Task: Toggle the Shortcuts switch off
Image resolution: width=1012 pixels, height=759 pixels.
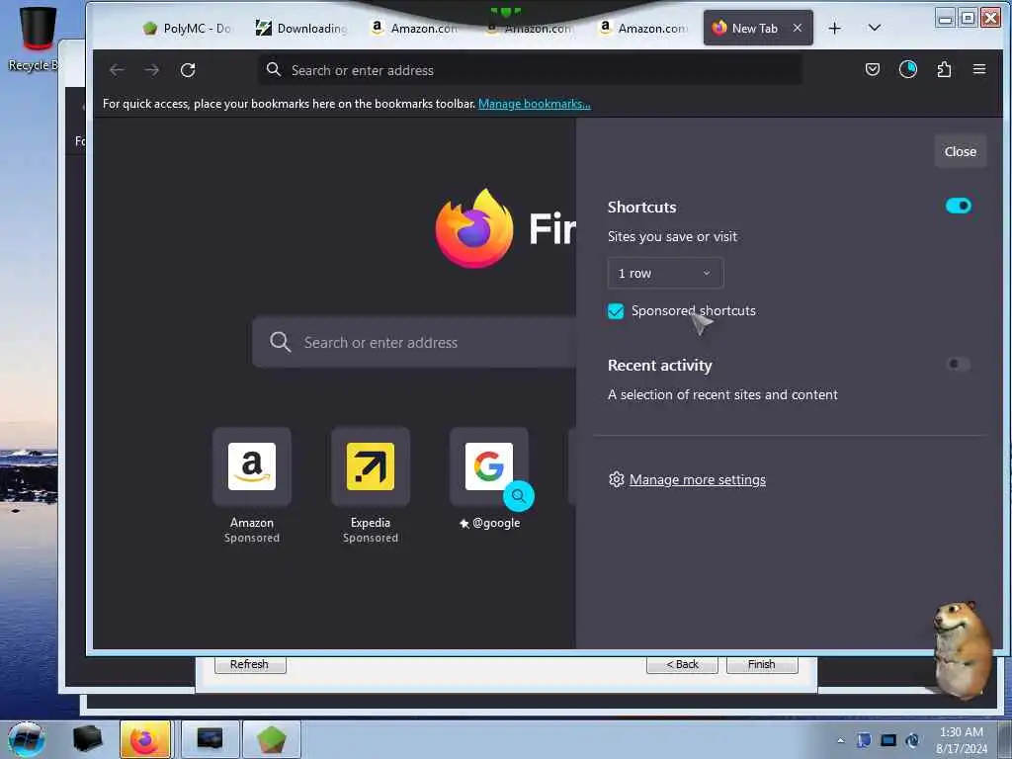Action: click(959, 206)
